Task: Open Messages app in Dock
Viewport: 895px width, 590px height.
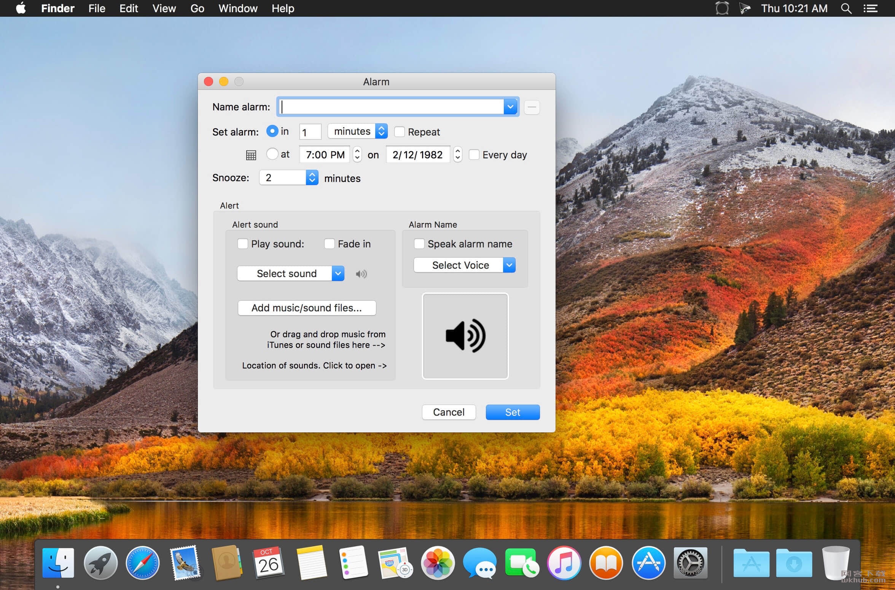Action: coord(480,563)
